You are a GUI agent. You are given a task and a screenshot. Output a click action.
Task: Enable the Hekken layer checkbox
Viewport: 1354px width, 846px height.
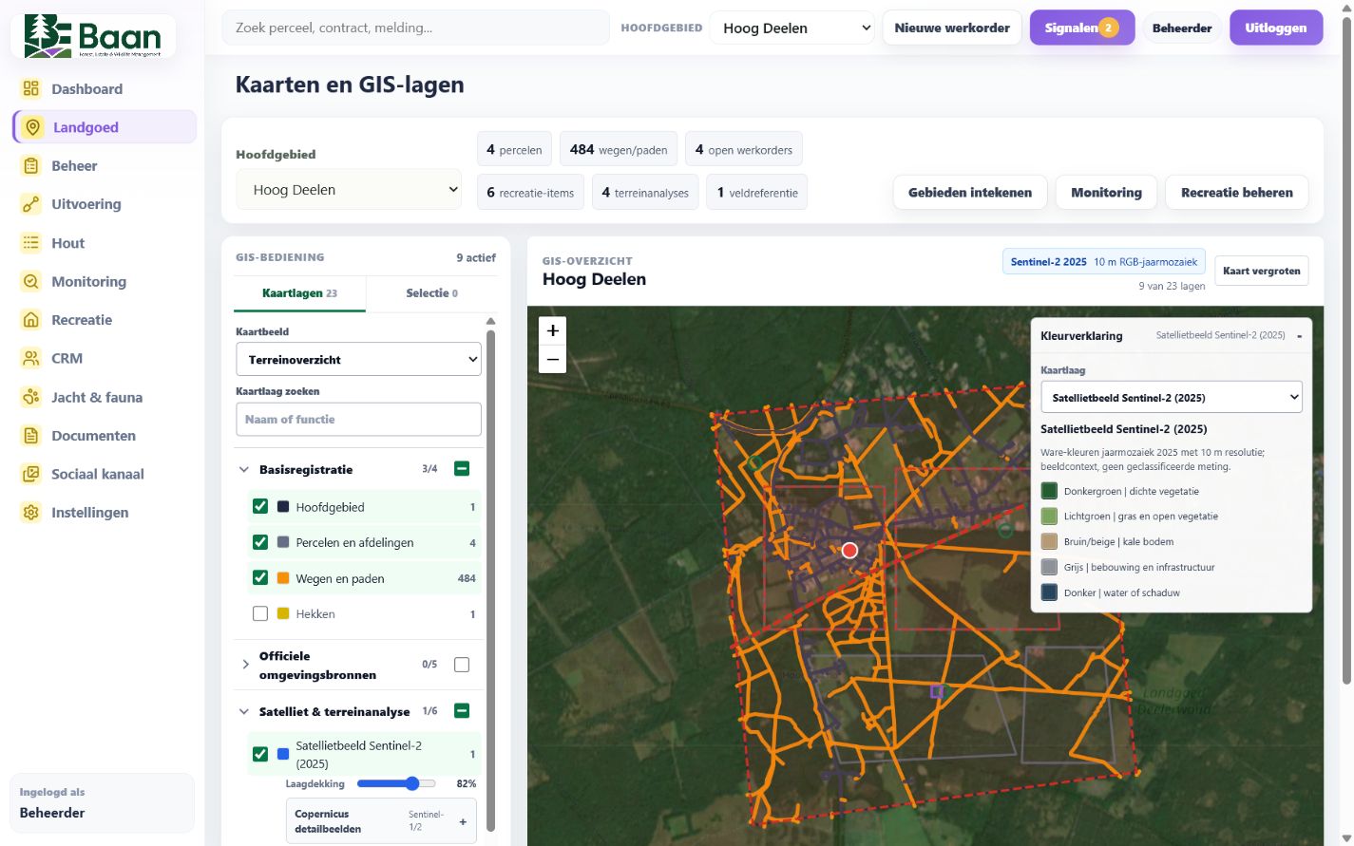tap(260, 613)
